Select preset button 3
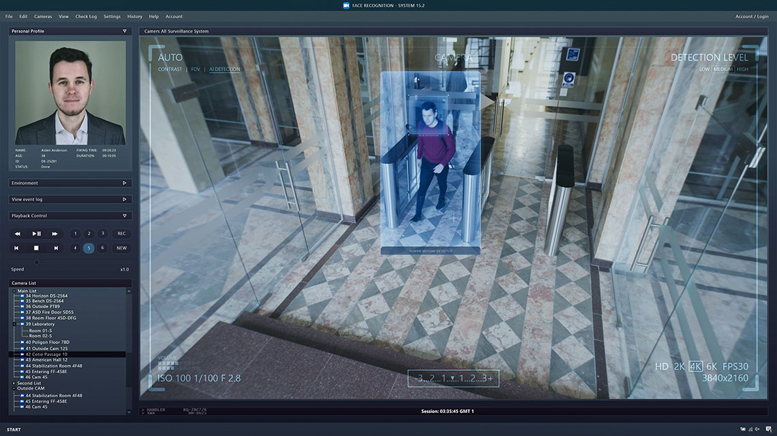777x436 pixels. 102,233
